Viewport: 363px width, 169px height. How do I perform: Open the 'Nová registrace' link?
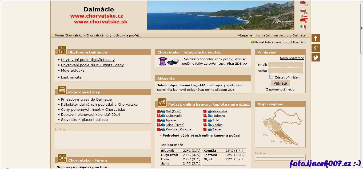pyautogui.click(x=292, y=58)
